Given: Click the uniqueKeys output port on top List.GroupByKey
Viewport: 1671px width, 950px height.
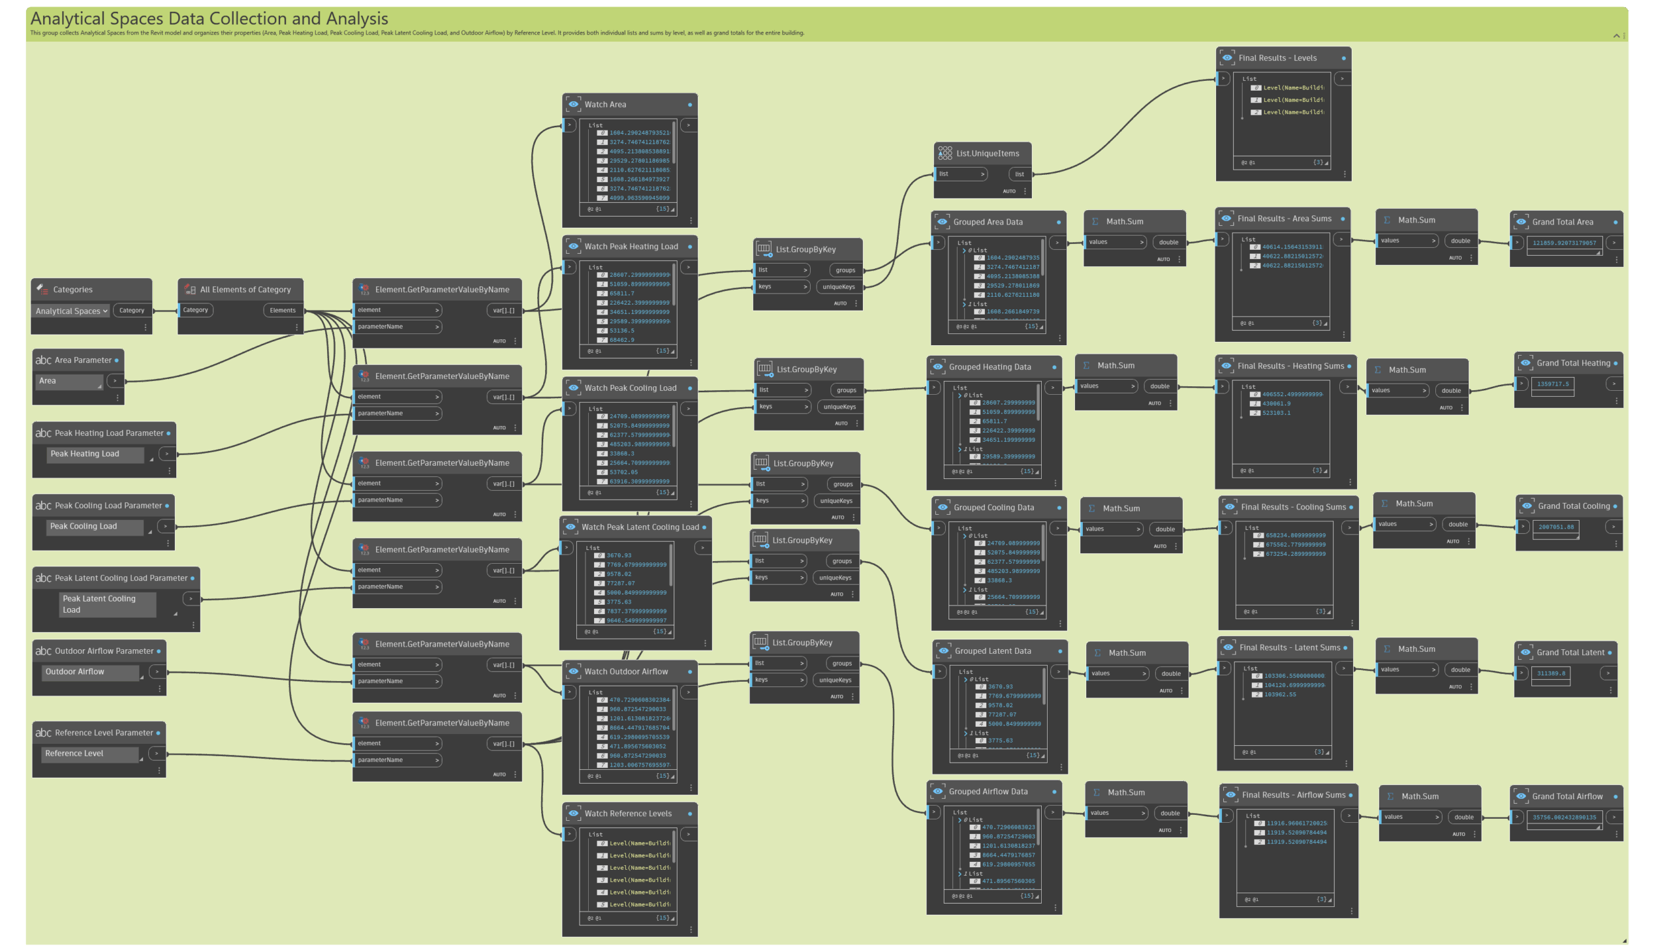Looking at the screenshot, I should (838, 287).
